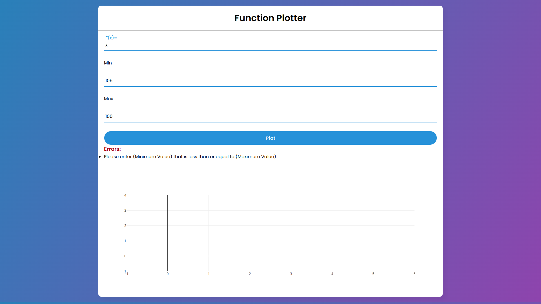Click the minimum value error message text
The image size is (541, 304).
pyautogui.click(x=190, y=157)
